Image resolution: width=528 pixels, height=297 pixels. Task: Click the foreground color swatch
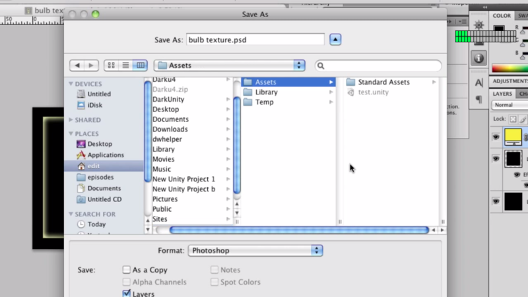pos(499,28)
